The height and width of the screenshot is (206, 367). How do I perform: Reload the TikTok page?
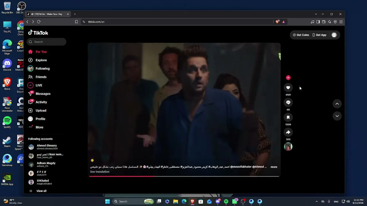point(39,22)
